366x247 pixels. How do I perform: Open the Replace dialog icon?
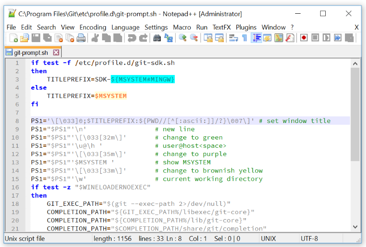point(168,38)
